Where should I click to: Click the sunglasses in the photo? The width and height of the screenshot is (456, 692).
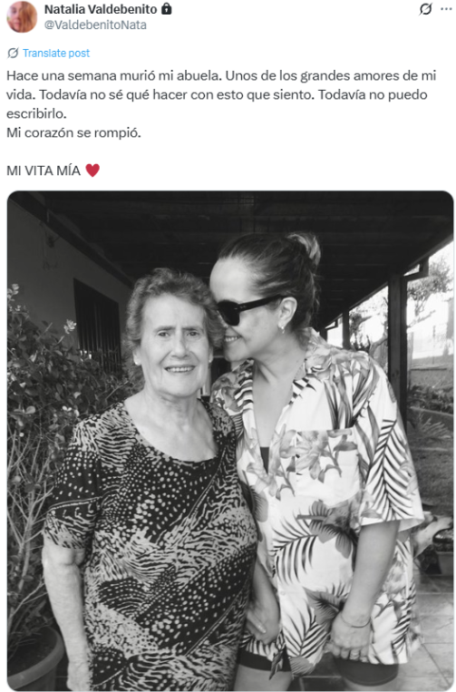(x=248, y=309)
